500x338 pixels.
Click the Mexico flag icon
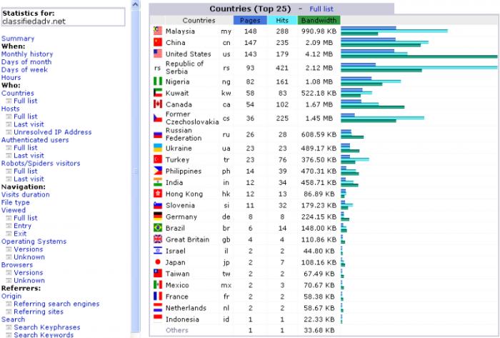tap(158, 284)
